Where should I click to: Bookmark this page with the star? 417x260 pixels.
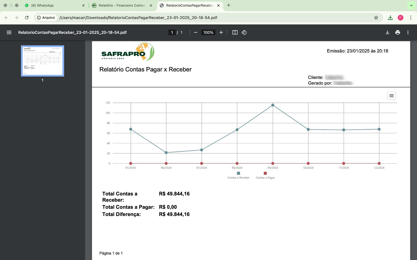click(x=376, y=18)
